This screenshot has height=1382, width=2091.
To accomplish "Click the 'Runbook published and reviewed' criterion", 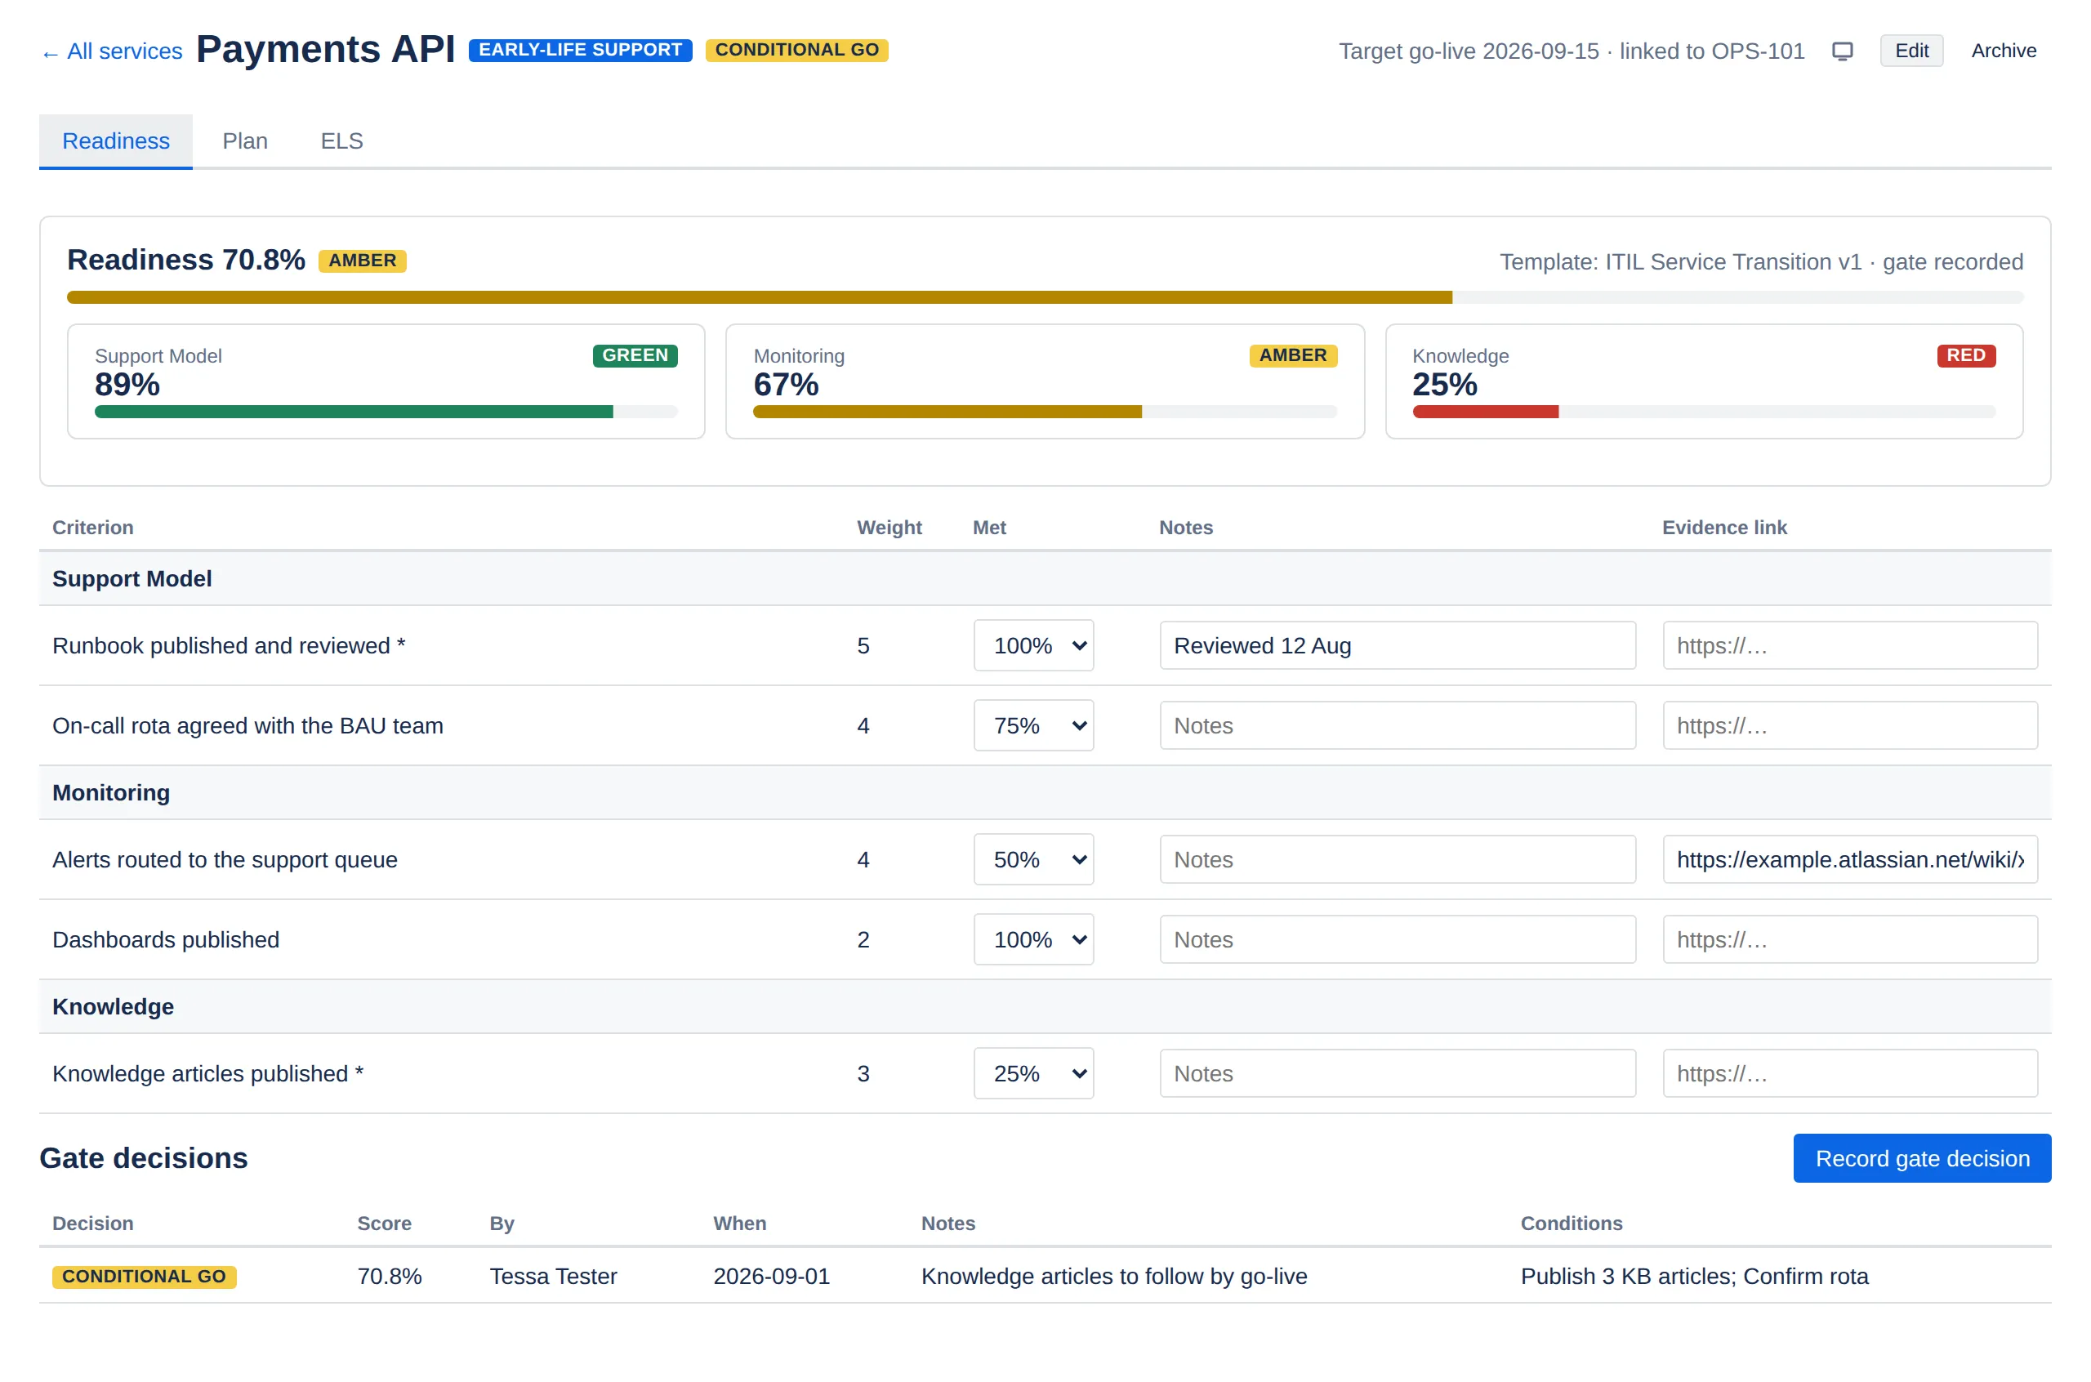I will point(229,646).
